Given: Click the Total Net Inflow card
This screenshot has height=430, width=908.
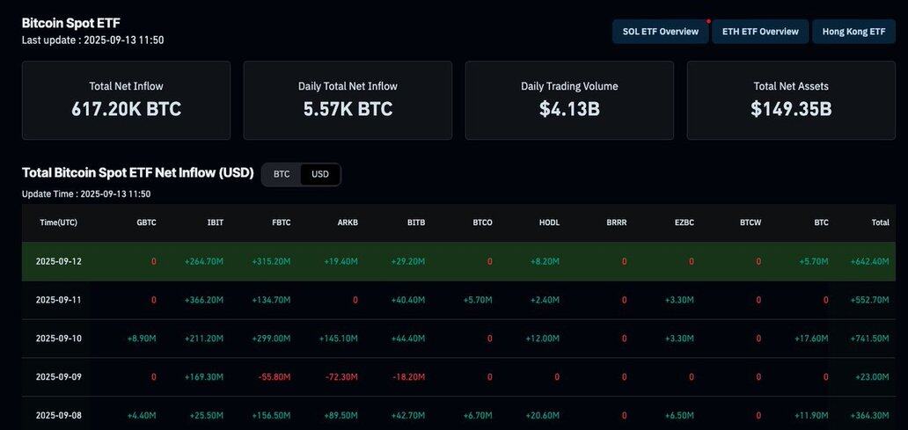Looking at the screenshot, I should tap(126, 100).
